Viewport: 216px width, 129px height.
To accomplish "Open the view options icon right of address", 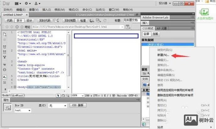I will 128,27.
